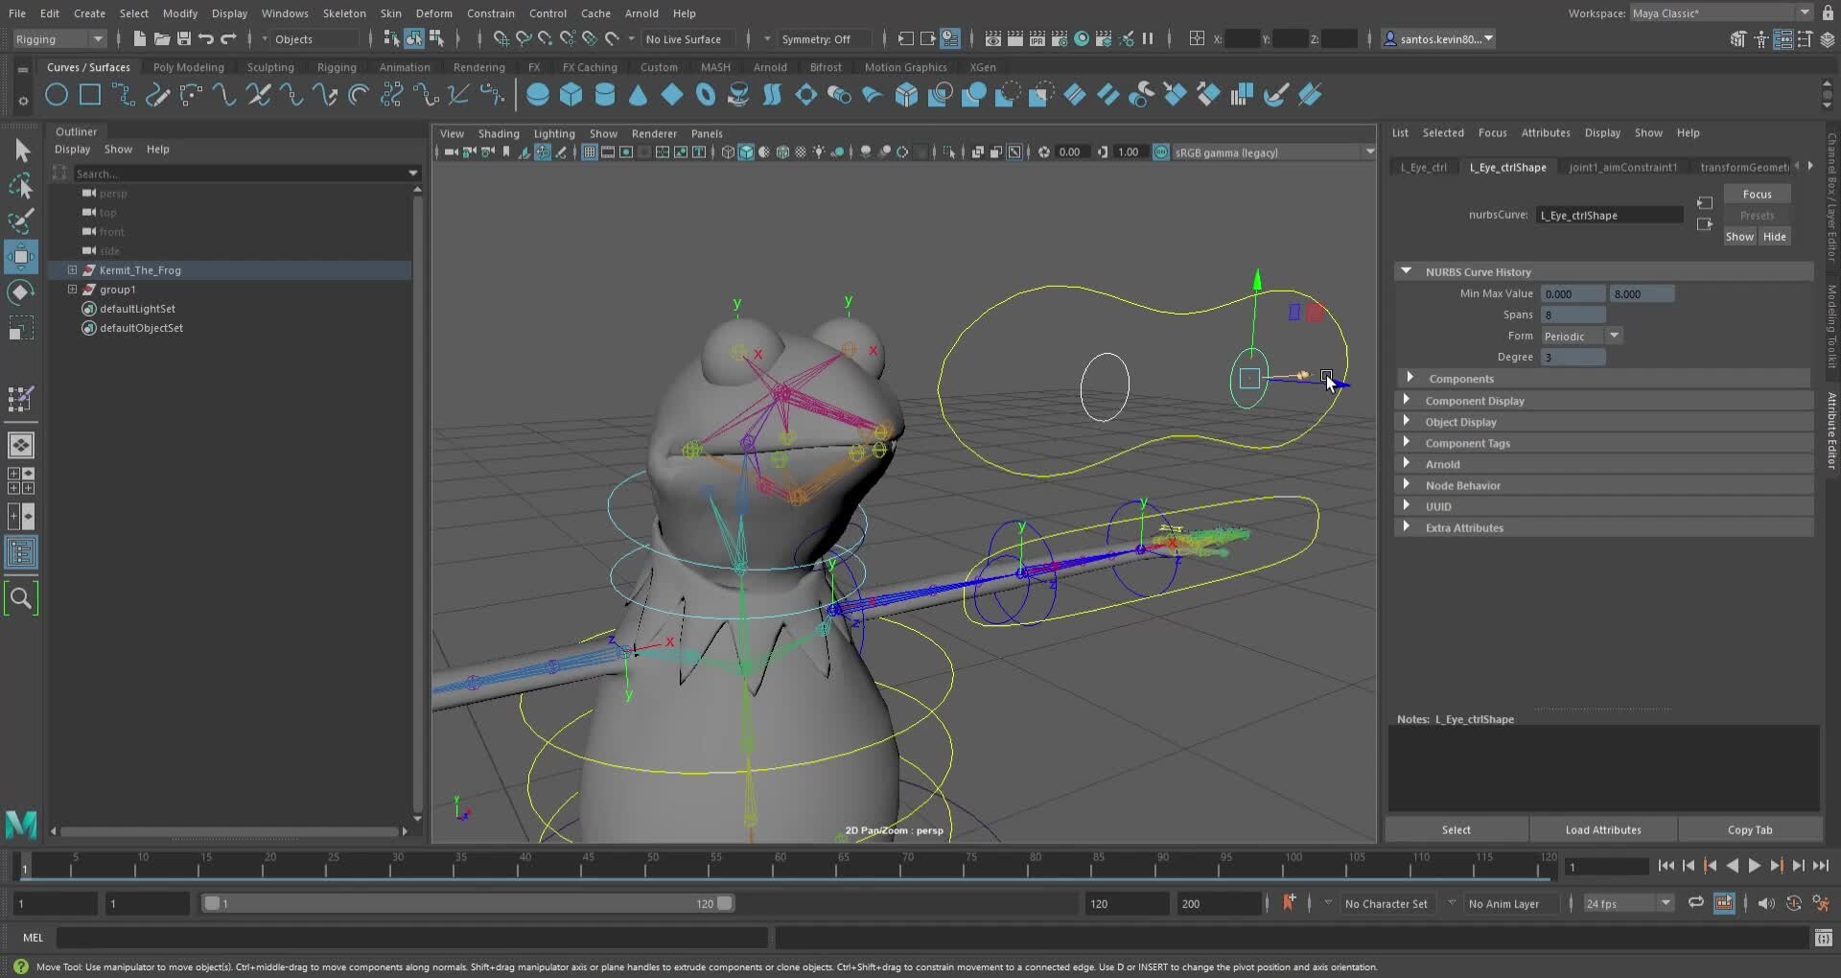The width and height of the screenshot is (1841, 978).
Task: Open the search magnifier in the sidebar
Action: click(21, 598)
